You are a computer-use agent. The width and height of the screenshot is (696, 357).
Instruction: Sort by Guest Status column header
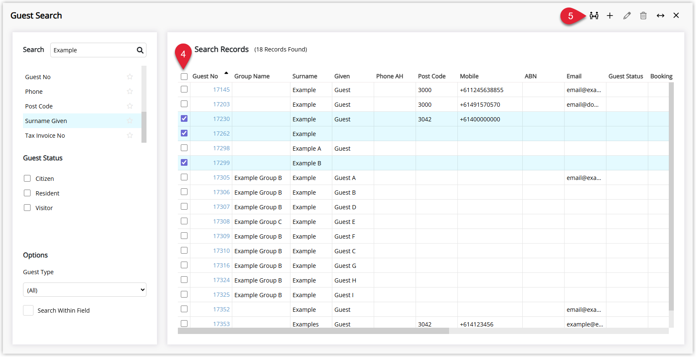[x=626, y=76]
